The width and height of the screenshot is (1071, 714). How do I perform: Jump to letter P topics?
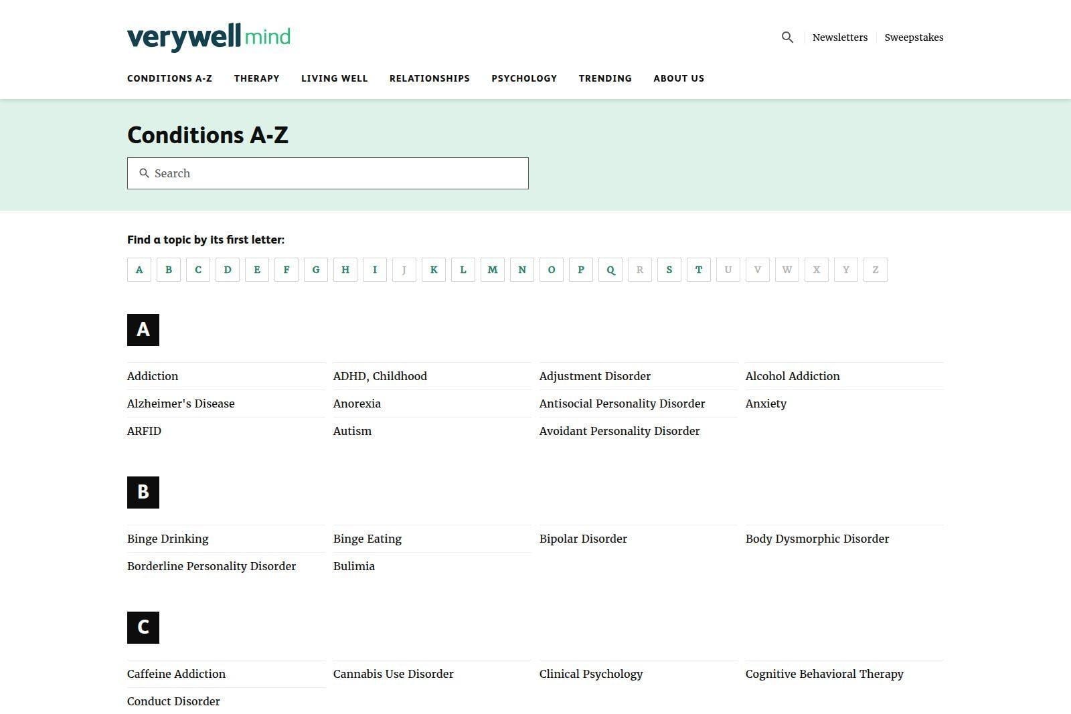click(581, 270)
